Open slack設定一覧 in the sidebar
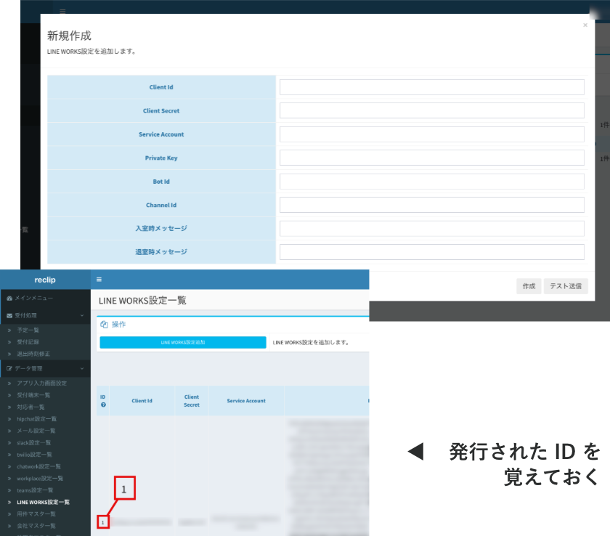Screen dimensions: 610x536 pos(33,442)
